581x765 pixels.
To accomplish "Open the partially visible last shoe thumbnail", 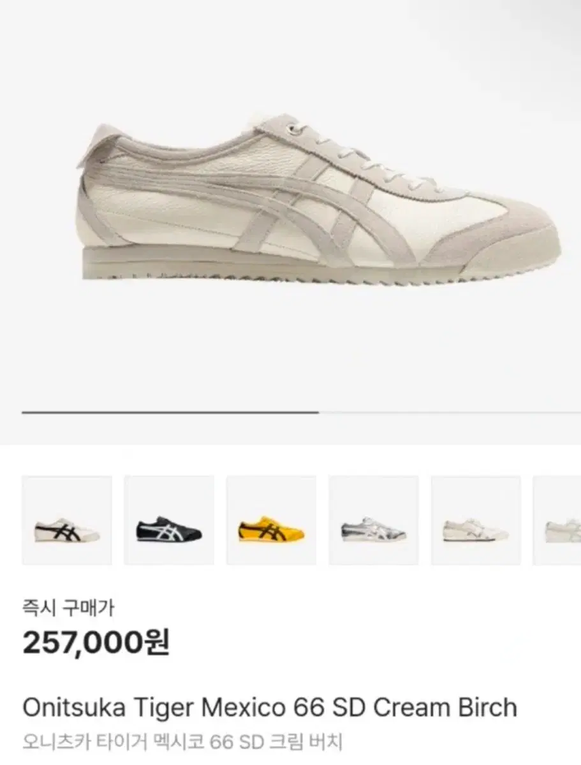I will click(557, 520).
